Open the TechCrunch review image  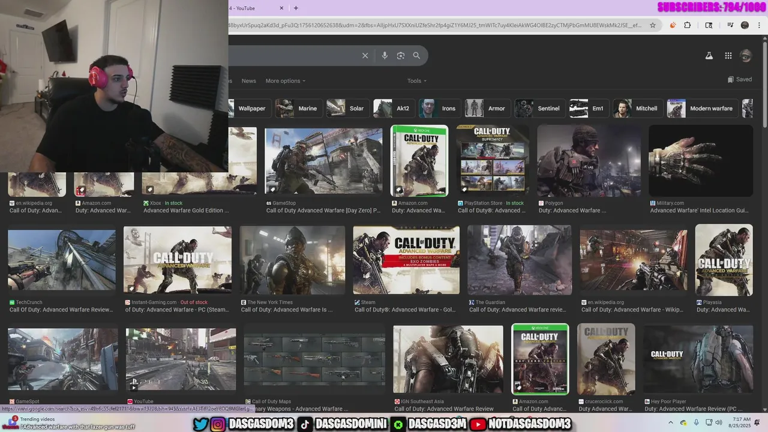(62, 260)
